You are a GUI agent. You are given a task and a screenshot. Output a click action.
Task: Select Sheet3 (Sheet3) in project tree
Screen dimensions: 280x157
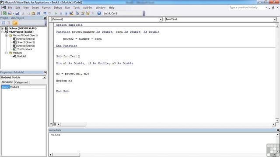coord(26,46)
